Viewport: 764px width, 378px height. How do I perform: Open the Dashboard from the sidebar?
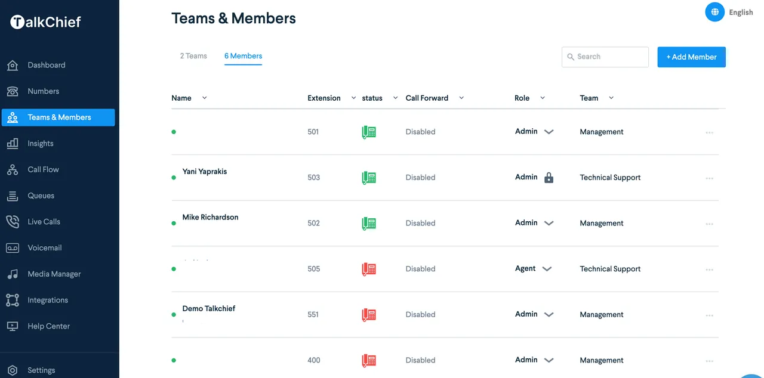pos(47,65)
